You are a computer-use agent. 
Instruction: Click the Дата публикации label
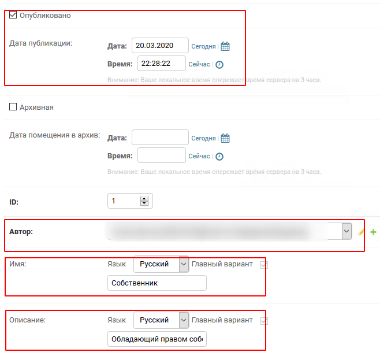coord(40,43)
